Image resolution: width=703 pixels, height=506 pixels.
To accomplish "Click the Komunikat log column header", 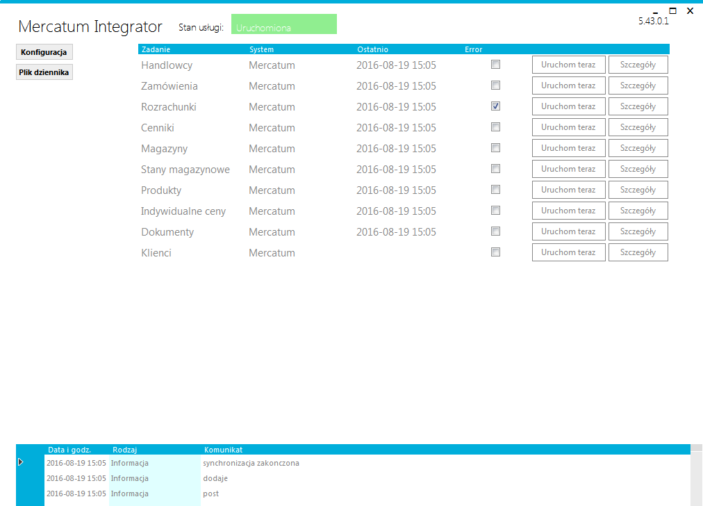I will (223, 450).
